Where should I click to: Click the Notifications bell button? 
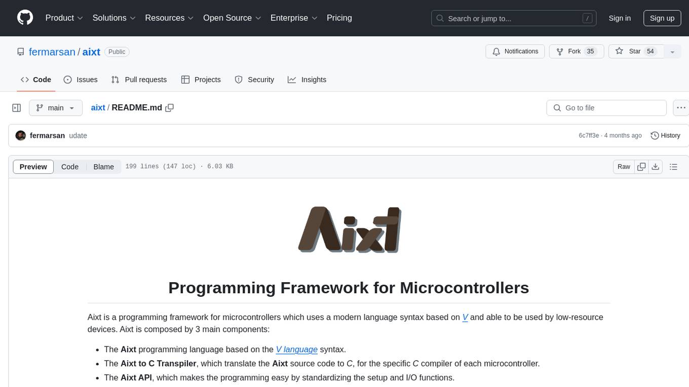coord(515,52)
